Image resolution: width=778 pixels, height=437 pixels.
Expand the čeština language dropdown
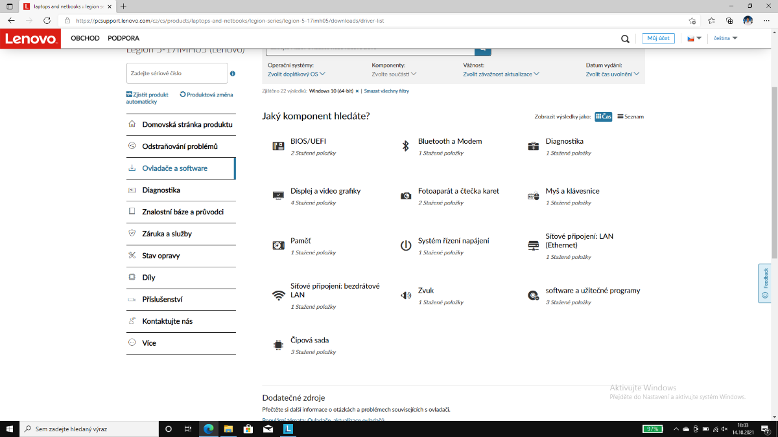[725, 38]
